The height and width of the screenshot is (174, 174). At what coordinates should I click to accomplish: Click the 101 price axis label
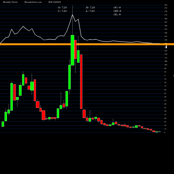click(166, 65)
